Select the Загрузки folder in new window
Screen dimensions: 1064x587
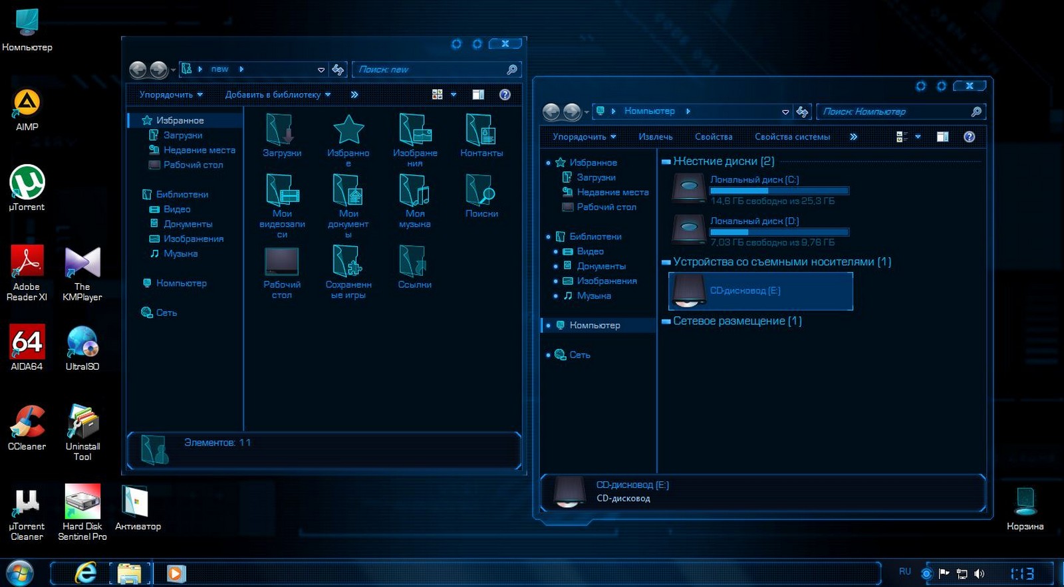[282, 136]
